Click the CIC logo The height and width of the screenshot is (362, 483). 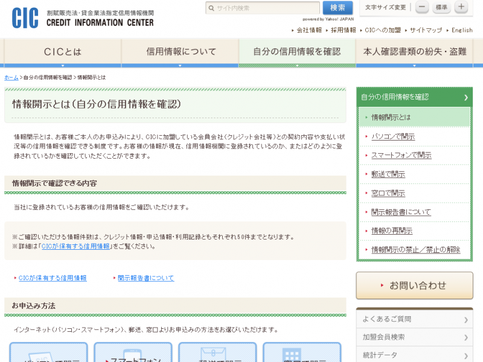(x=25, y=18)
